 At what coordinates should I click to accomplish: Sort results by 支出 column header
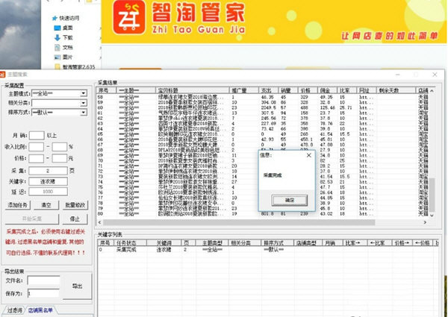pyautogui.click(x=269, y=90)
